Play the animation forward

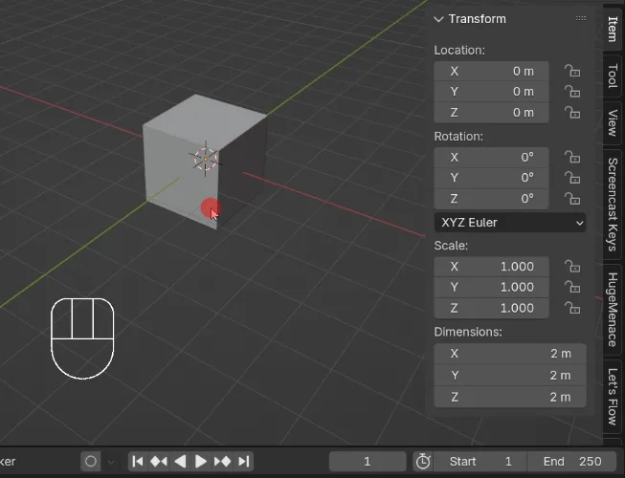200,462
